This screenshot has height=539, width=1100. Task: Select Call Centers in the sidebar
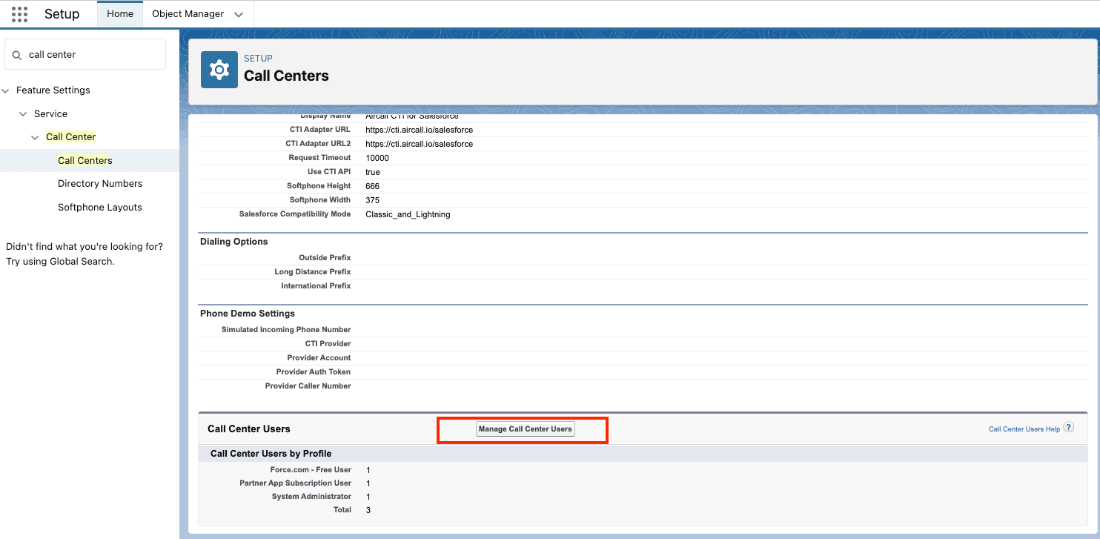(85, 161)
